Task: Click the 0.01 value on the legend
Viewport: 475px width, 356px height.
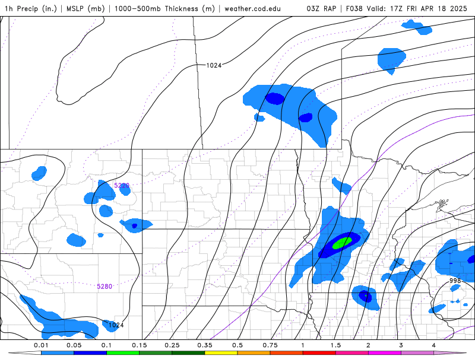Action: (x=41, y=345)
